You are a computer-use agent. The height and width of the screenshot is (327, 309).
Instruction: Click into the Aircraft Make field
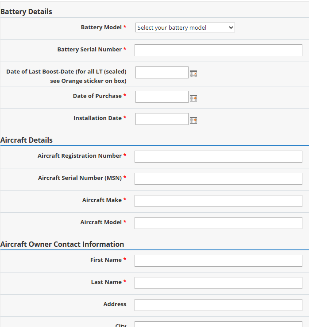[x=218, y=201]
